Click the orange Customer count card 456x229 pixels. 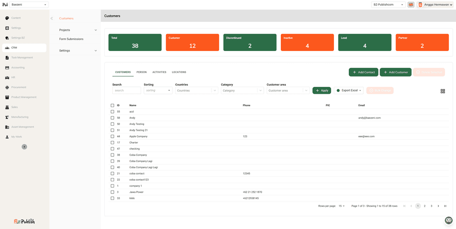pos(192,43)
